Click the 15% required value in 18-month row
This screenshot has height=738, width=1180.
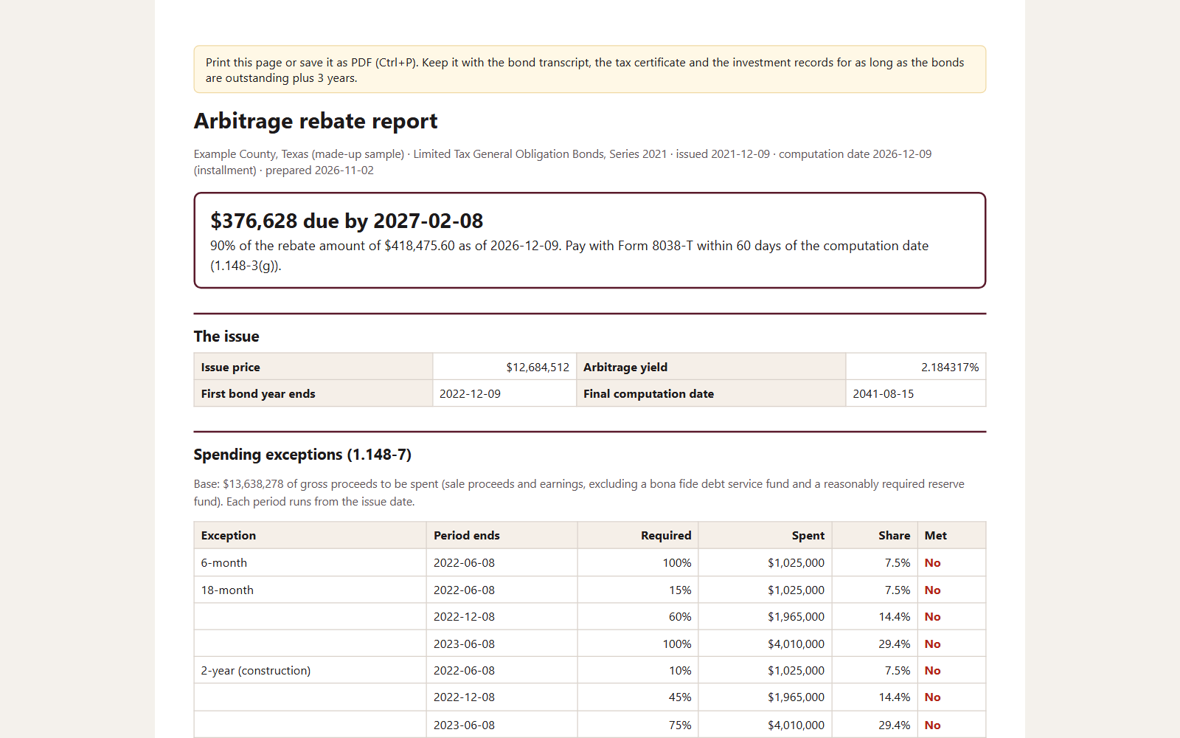680,590
